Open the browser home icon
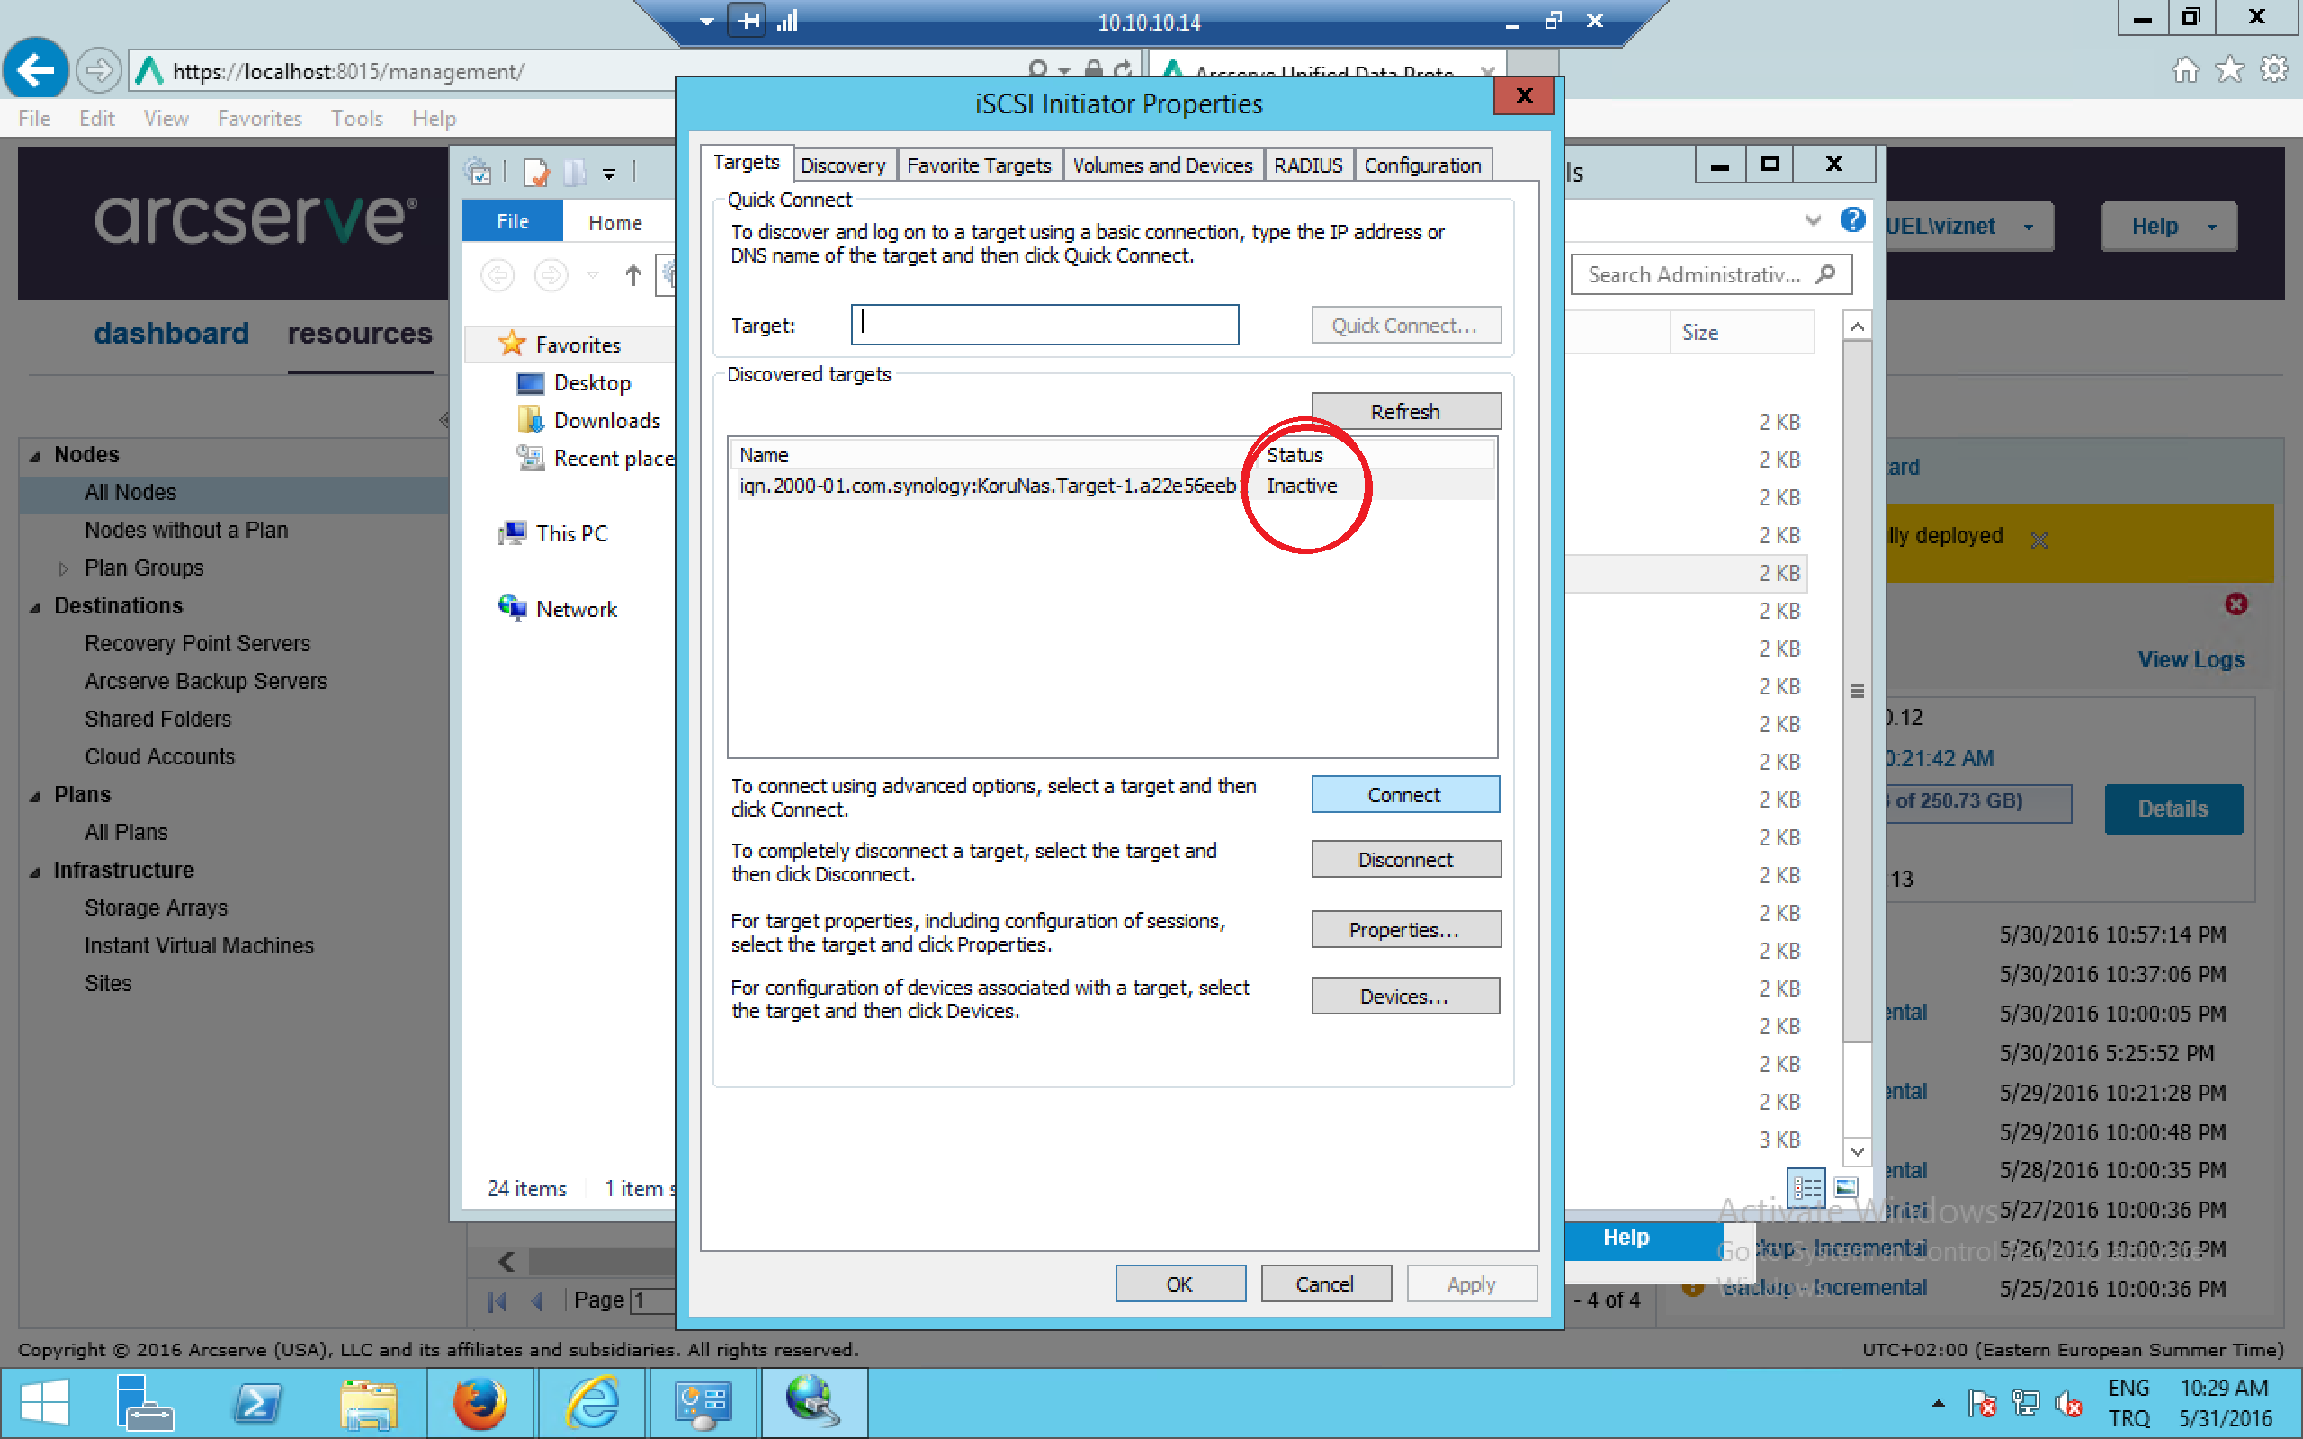Screen dimensions: 2303x1439 (x=2185, y=69)
